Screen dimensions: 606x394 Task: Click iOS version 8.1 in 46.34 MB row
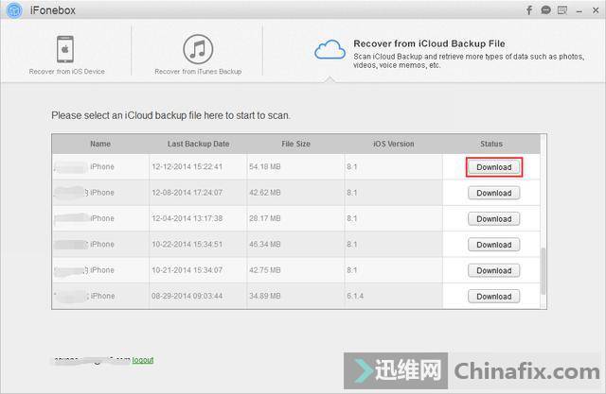[351, 244]
